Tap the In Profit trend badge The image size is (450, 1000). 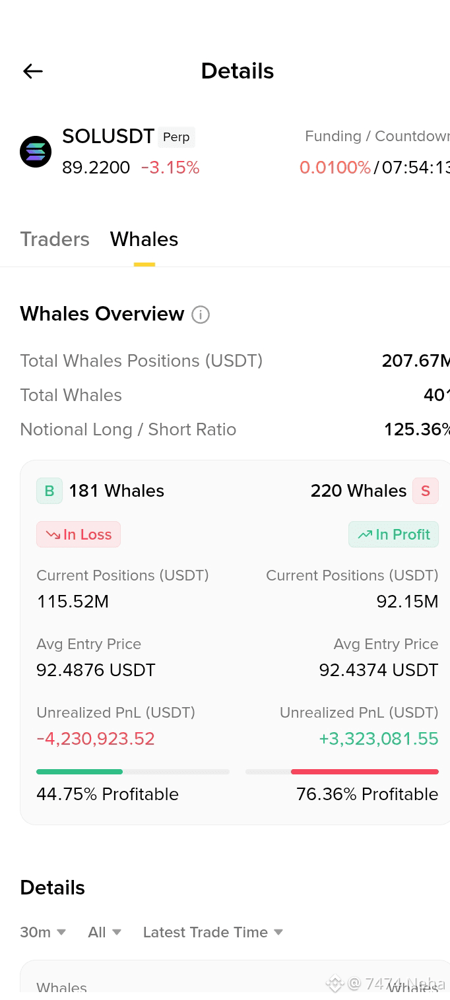[x=393, y=534]
